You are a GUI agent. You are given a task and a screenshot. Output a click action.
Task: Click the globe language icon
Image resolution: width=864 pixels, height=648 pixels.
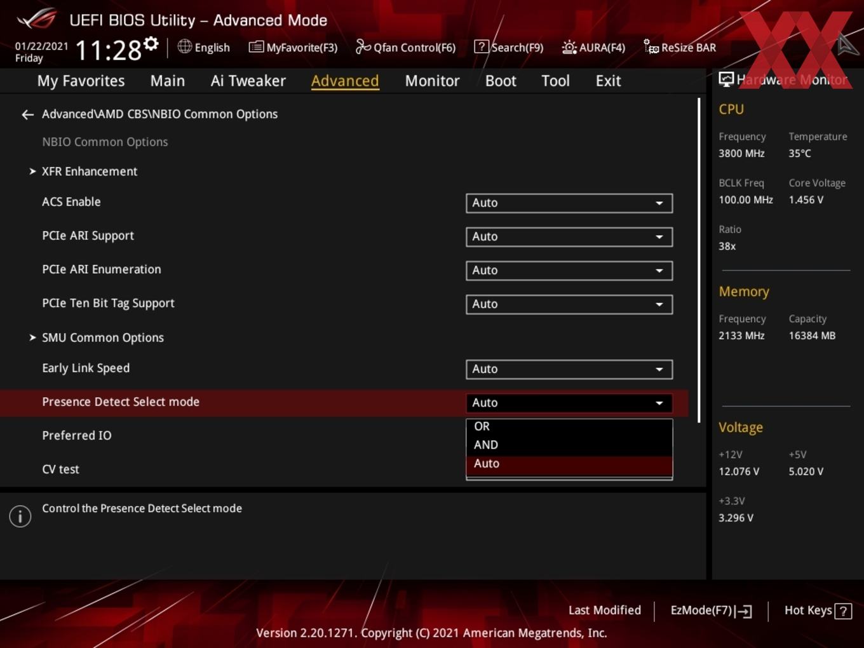pyautogui.click(x=184, y=46)
